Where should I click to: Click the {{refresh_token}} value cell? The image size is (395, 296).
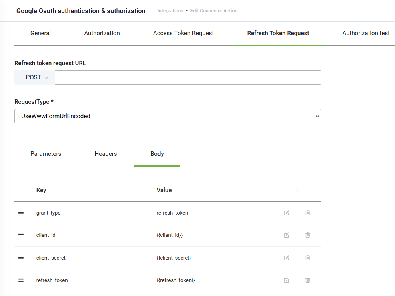click(x=176, y=280)
